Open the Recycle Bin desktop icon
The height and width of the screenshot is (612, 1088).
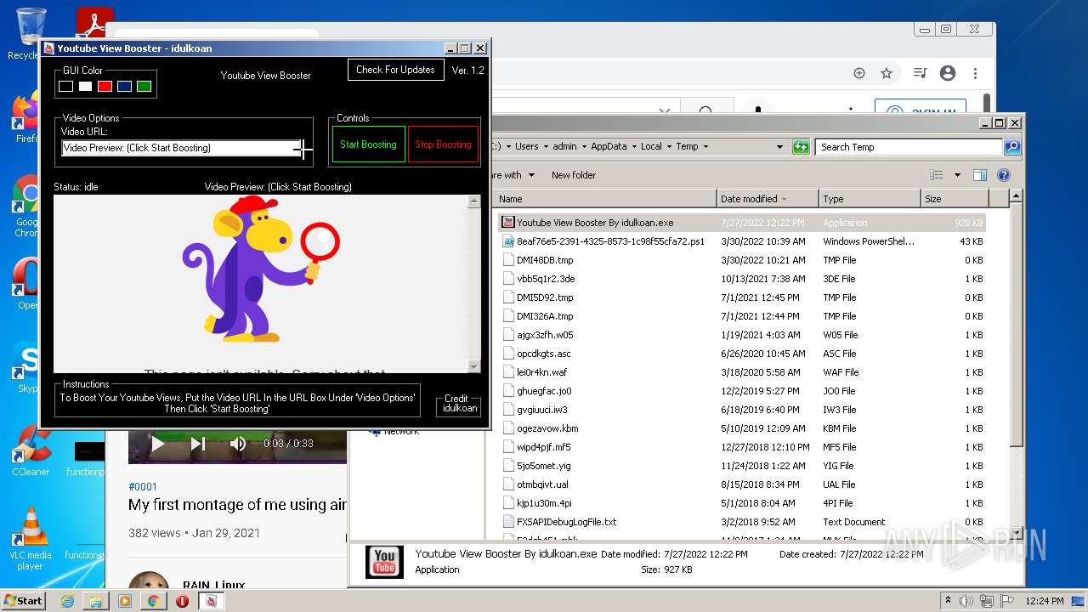click(x=30, y=34)
